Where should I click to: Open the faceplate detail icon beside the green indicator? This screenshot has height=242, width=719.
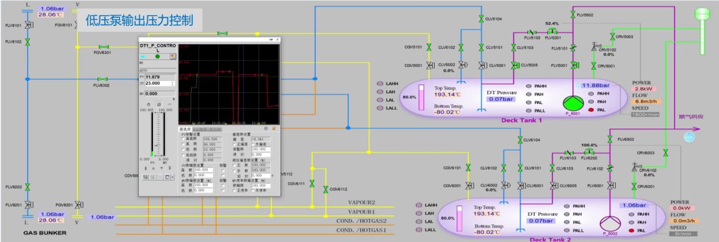coord(173,57)
